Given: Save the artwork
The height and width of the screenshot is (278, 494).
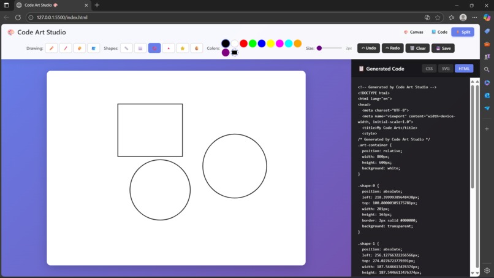Looking at the screenshot, I should [x=443, y=48].
